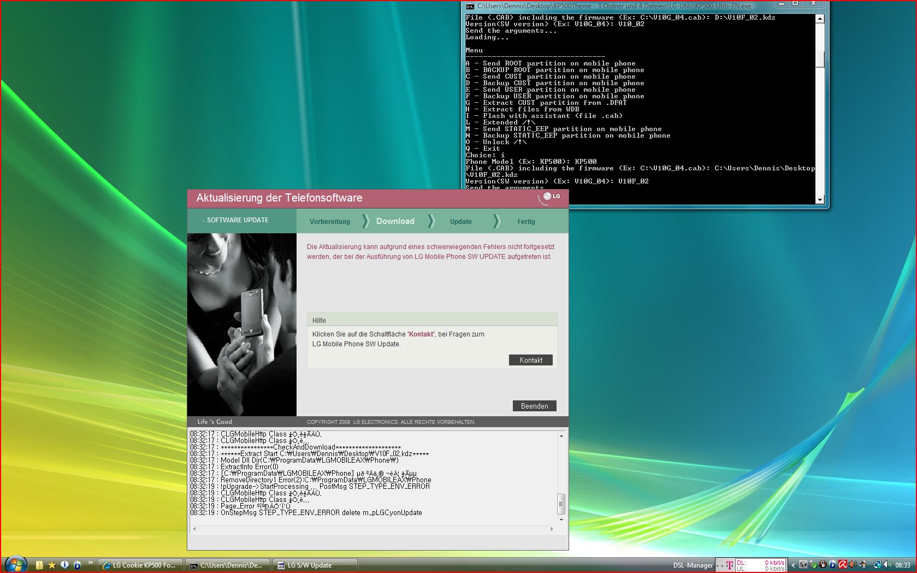Image resolution: width=917 pixels, height=573 pixels.
Task: Maximize the command prompt window
Action: coord(795,4)
